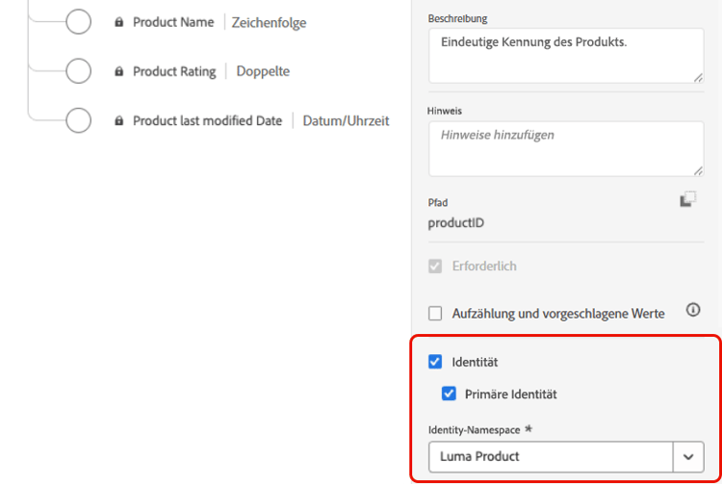Click the lock icon beside Product Name

119,22
